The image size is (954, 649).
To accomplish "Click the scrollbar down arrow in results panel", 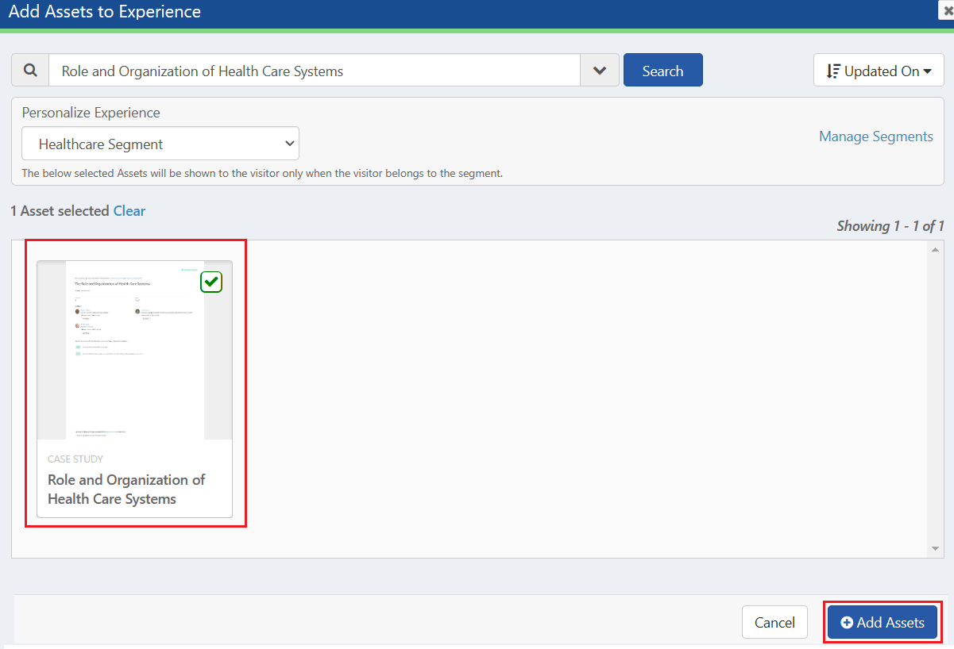I will [x=935, y=548].
